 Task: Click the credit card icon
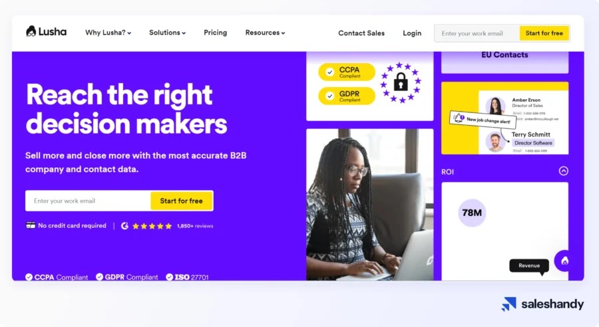pos(30,225)
